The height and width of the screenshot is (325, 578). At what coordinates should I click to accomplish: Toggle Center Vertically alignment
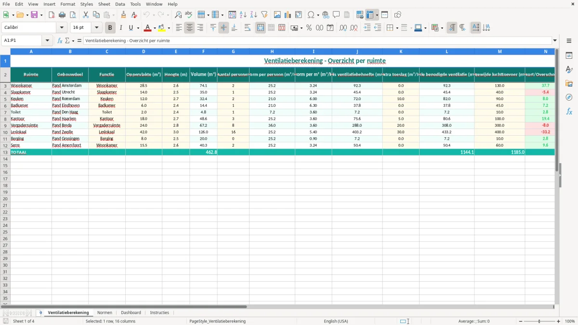point(223,28)
